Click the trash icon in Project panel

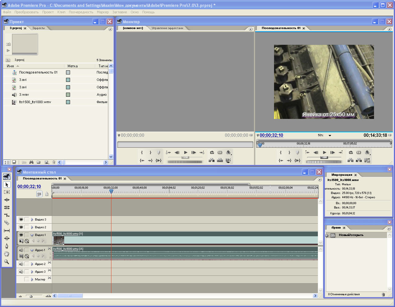tap(54, 162)
